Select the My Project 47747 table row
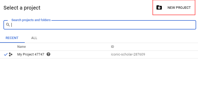Viewport: 198px width, 98px height. click(x=99, y=54)
